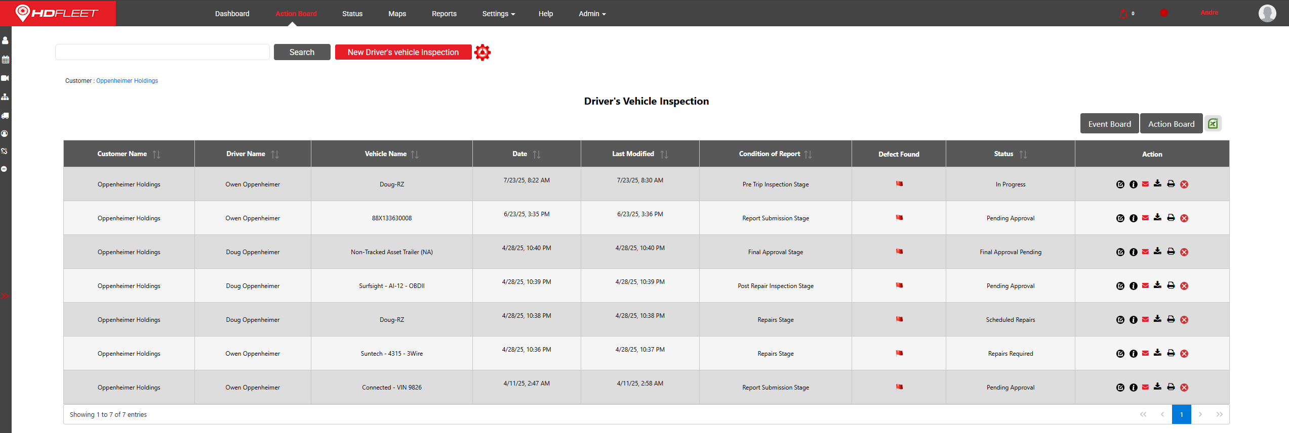The width and height of the screenshot is (1289, 433).
Task: Go to previous page arrow
Action: coord(1162,414)
